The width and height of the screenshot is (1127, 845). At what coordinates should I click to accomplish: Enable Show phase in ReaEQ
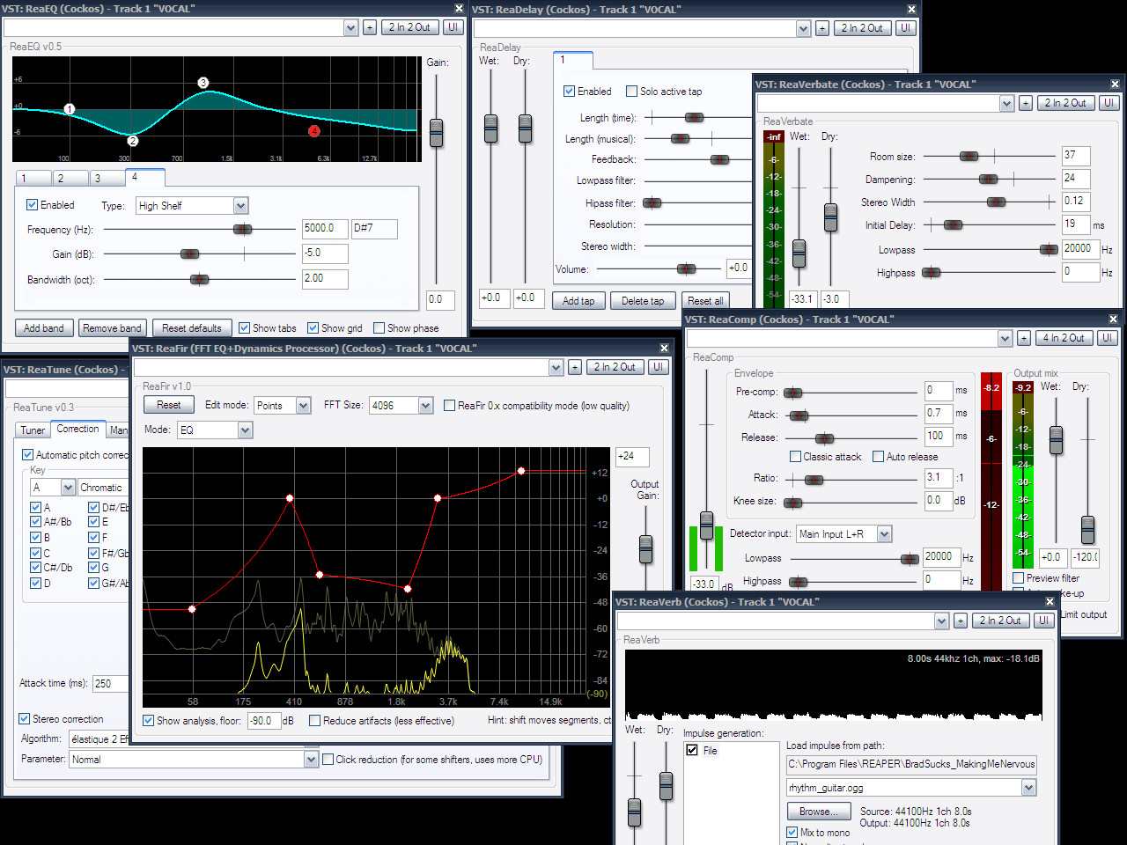click(x=379, y=328)
